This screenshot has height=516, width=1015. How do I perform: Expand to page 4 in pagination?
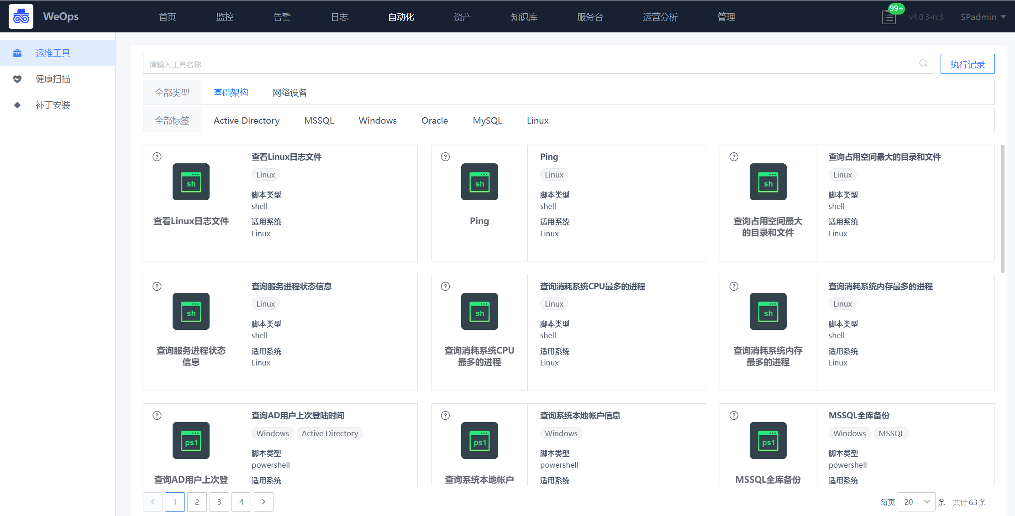[241, 501]
